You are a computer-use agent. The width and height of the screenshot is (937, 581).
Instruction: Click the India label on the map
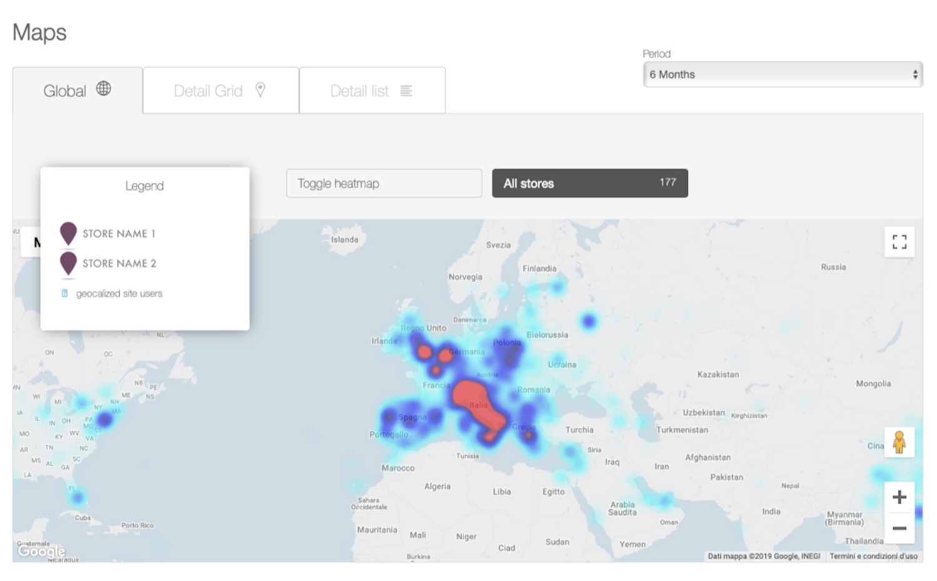point(771,512)
